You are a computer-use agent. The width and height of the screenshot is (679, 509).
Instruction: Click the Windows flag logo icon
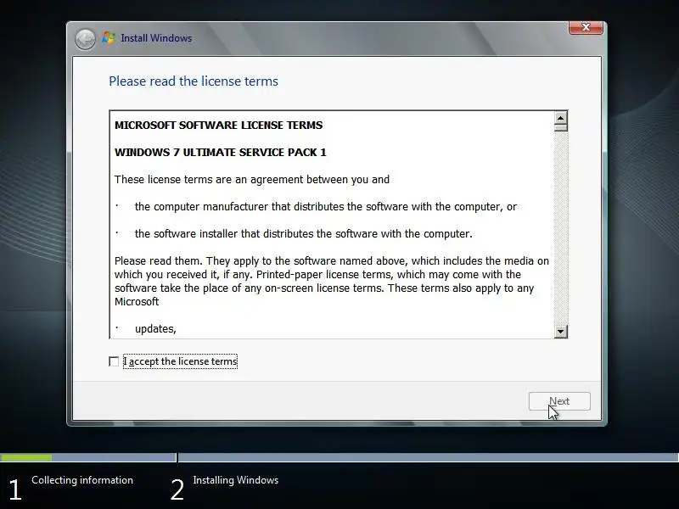point(109,38)
